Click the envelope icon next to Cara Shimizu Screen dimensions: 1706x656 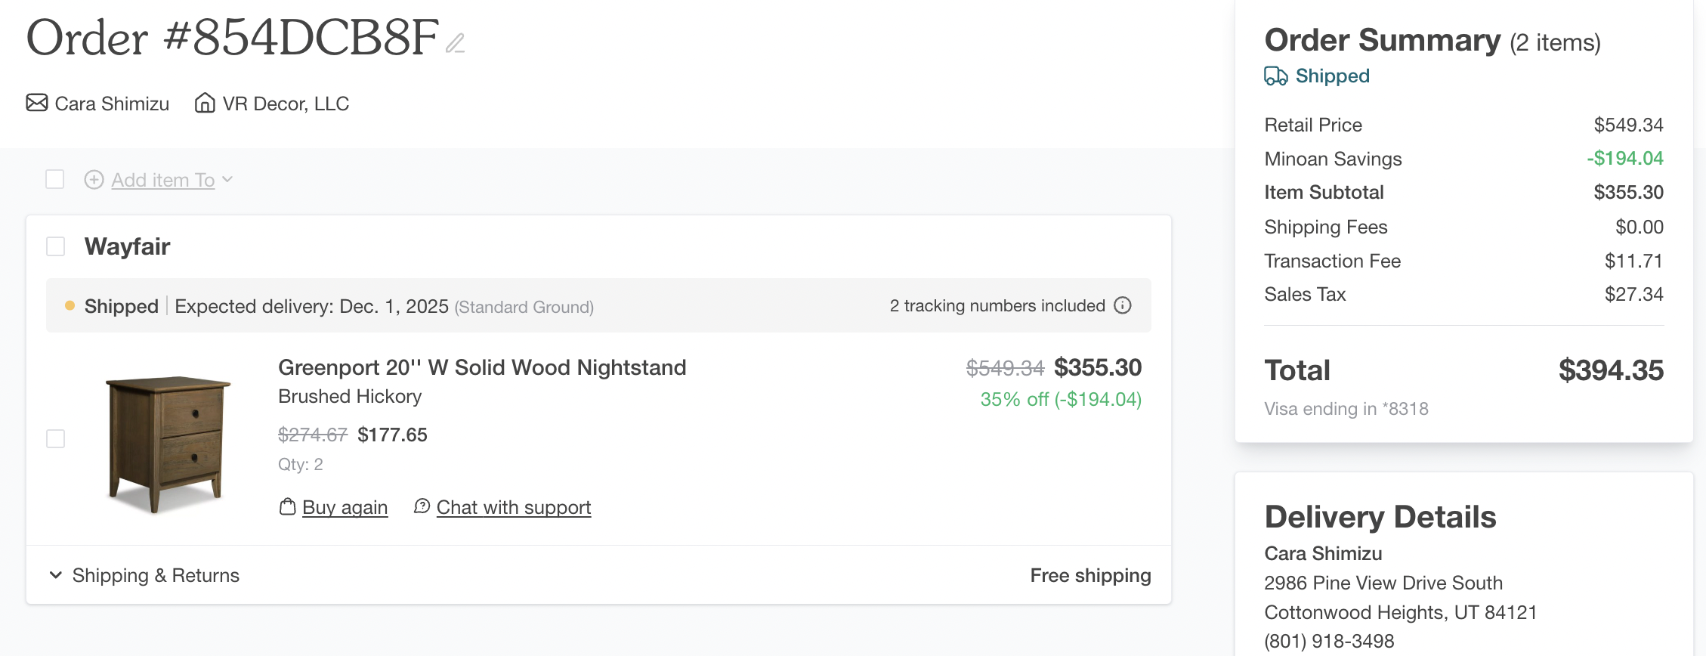(x=37, y=103)
